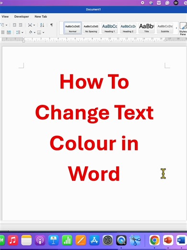Open QuickTime Player in the Dock
Screen dimensions: 187x250
tap(121, 240)
